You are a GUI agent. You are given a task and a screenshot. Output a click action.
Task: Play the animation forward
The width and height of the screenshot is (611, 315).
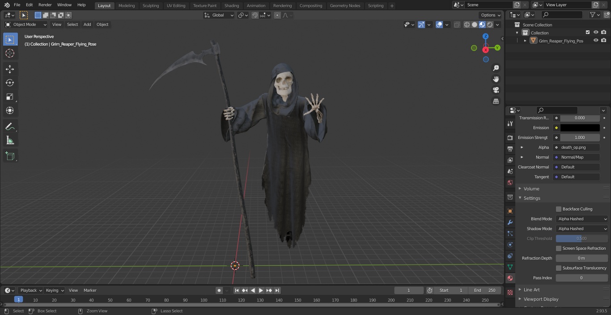(261, 290)
